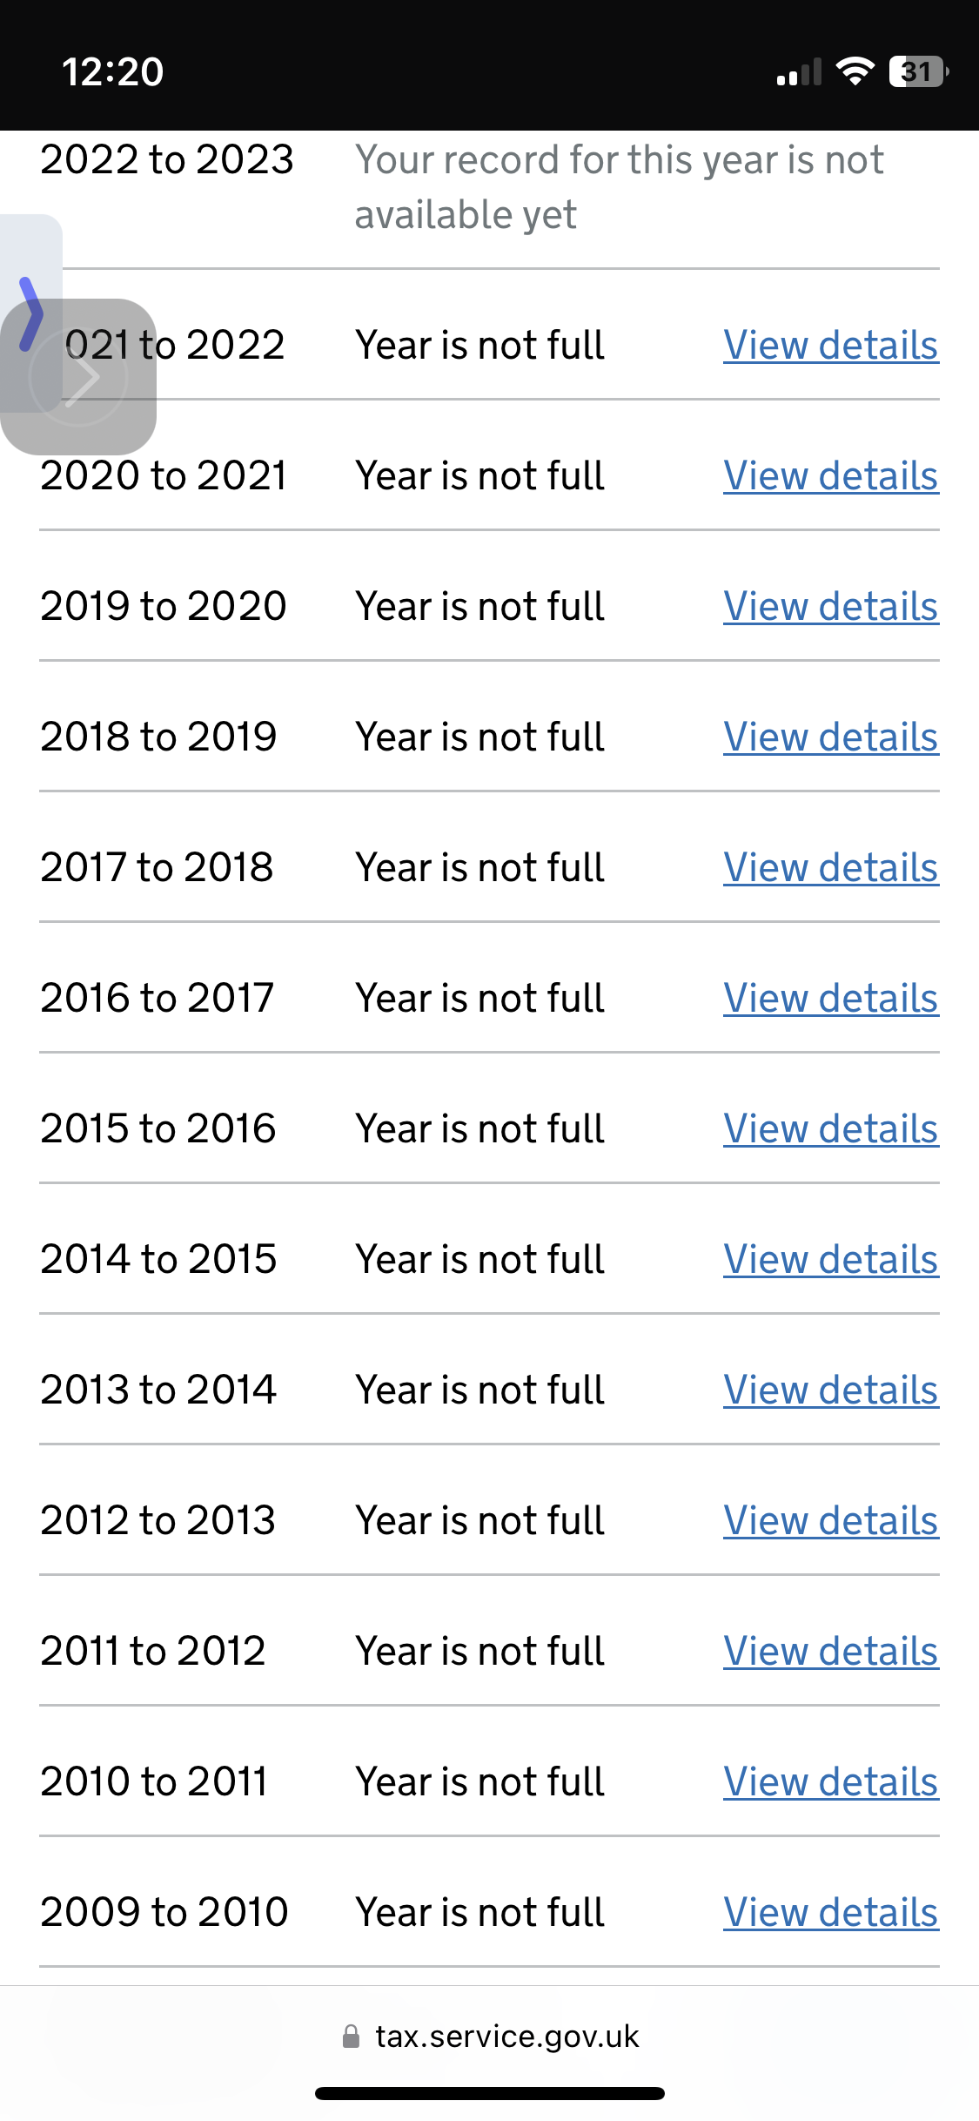This screenshot has height=2121, width=979.
Task: Open View details for 2011 to 2012
Action: (830, 1652)
